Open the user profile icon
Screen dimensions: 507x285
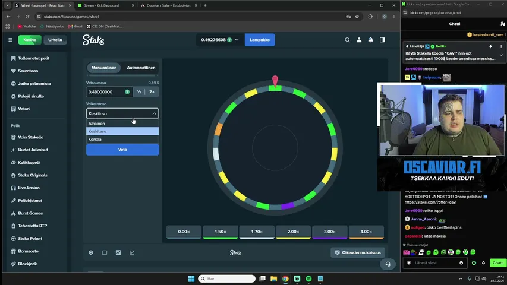(x=359, y=40)
